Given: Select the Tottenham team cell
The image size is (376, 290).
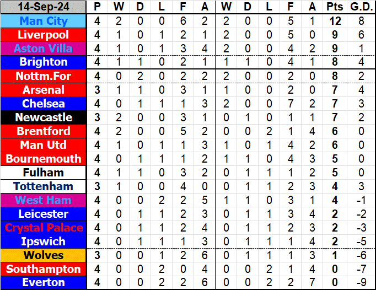Looking at the screenshot, I should [x=44, y=186].
